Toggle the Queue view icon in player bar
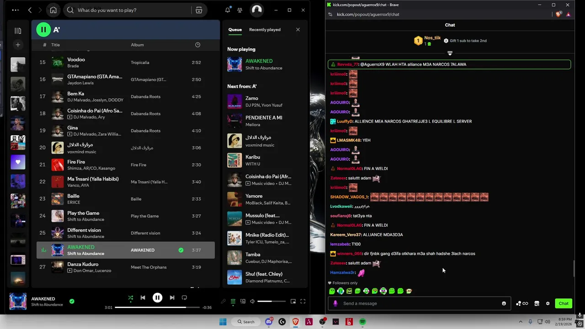Image resolution: width=585 pixels, height=329 pixels. click(233, 301)
